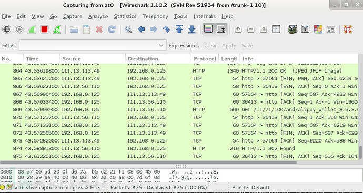Open the Internals menu
The width and height of the screenshot is (363, 193).
click(x=205, y=16)
